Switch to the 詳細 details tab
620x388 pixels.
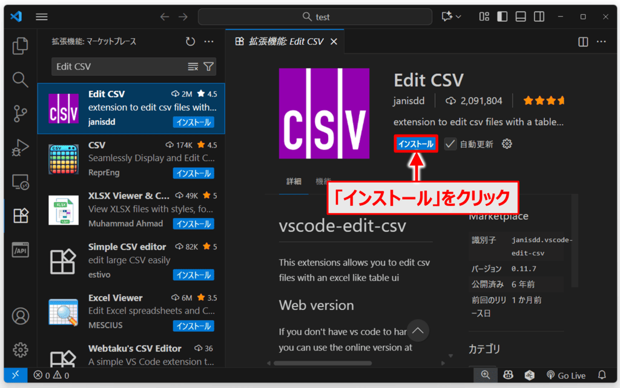coord(294,181)
